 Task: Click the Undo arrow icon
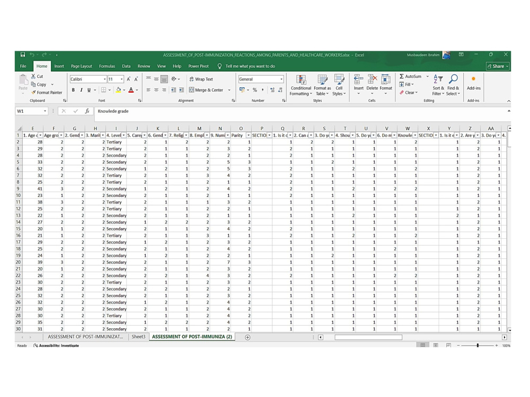point(32,55)
